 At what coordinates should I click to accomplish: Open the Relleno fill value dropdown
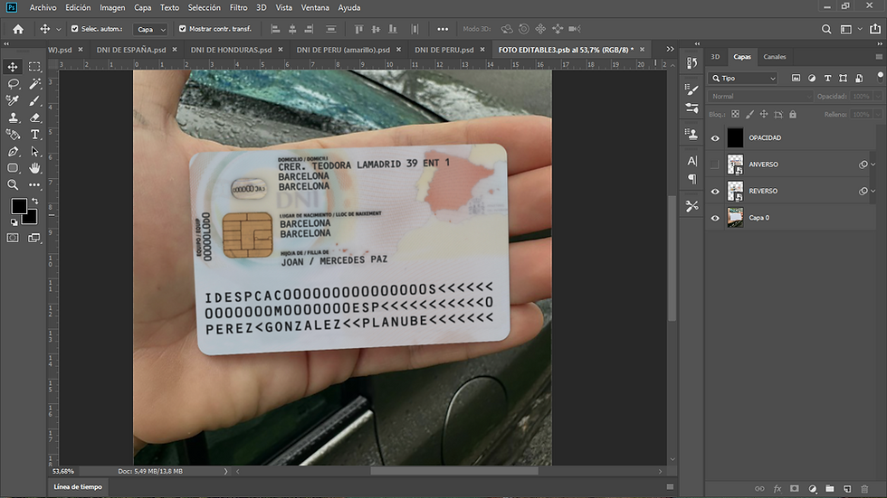878,114
